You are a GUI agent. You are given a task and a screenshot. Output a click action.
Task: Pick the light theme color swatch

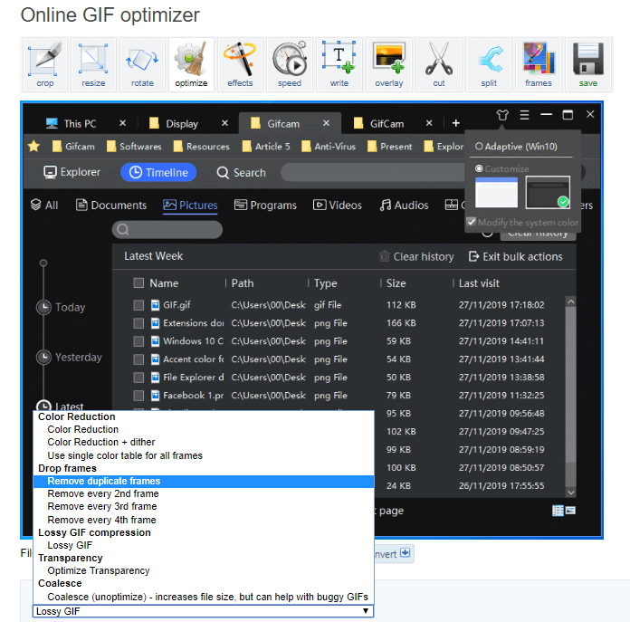coord(496,192)
